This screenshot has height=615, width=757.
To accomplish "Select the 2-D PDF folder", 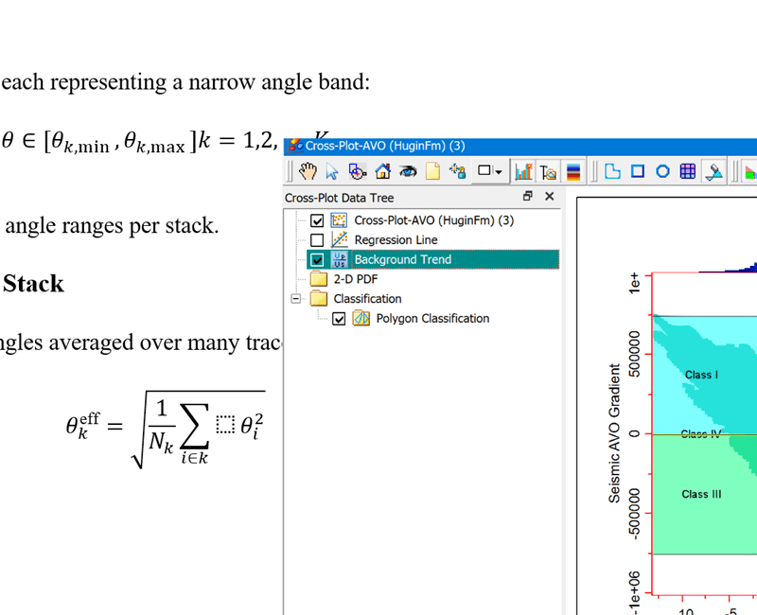I will [x=355, y=279].
